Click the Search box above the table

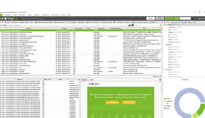coord(147,25)
